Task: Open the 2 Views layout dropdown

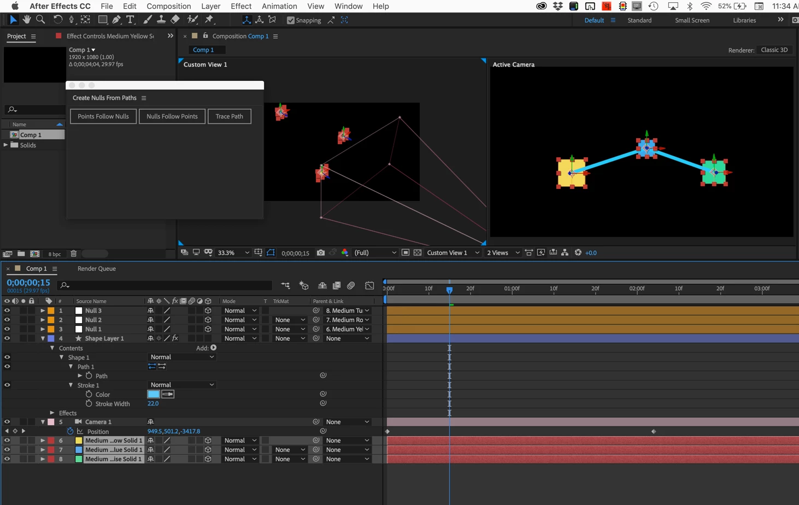Action: 503,253
